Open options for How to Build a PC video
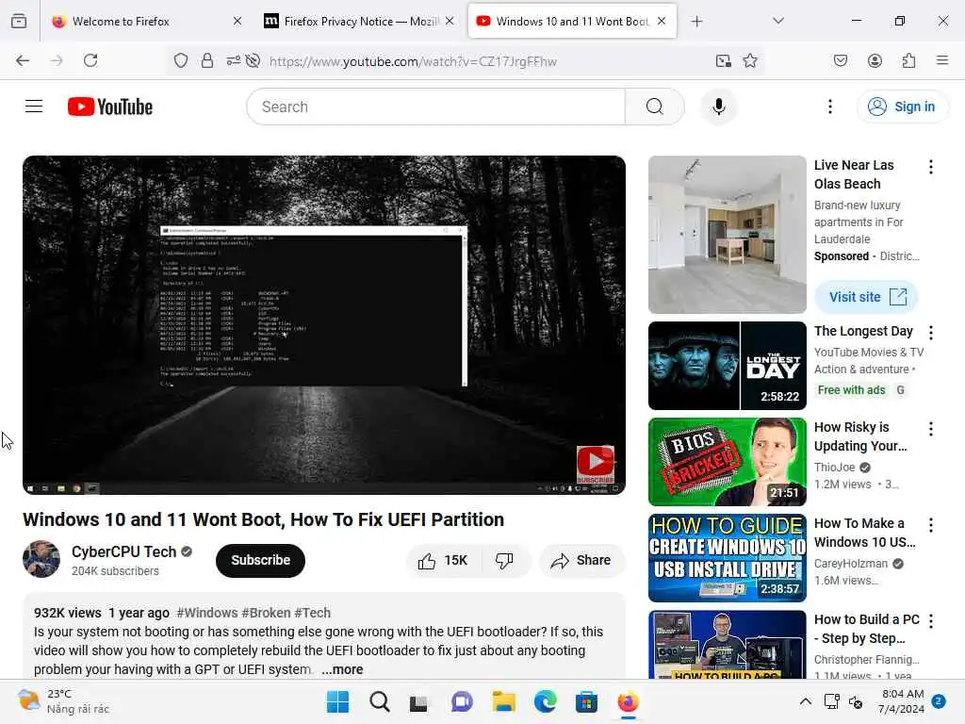The width and height of the screenshot is (965, 724). click(930, 621)
